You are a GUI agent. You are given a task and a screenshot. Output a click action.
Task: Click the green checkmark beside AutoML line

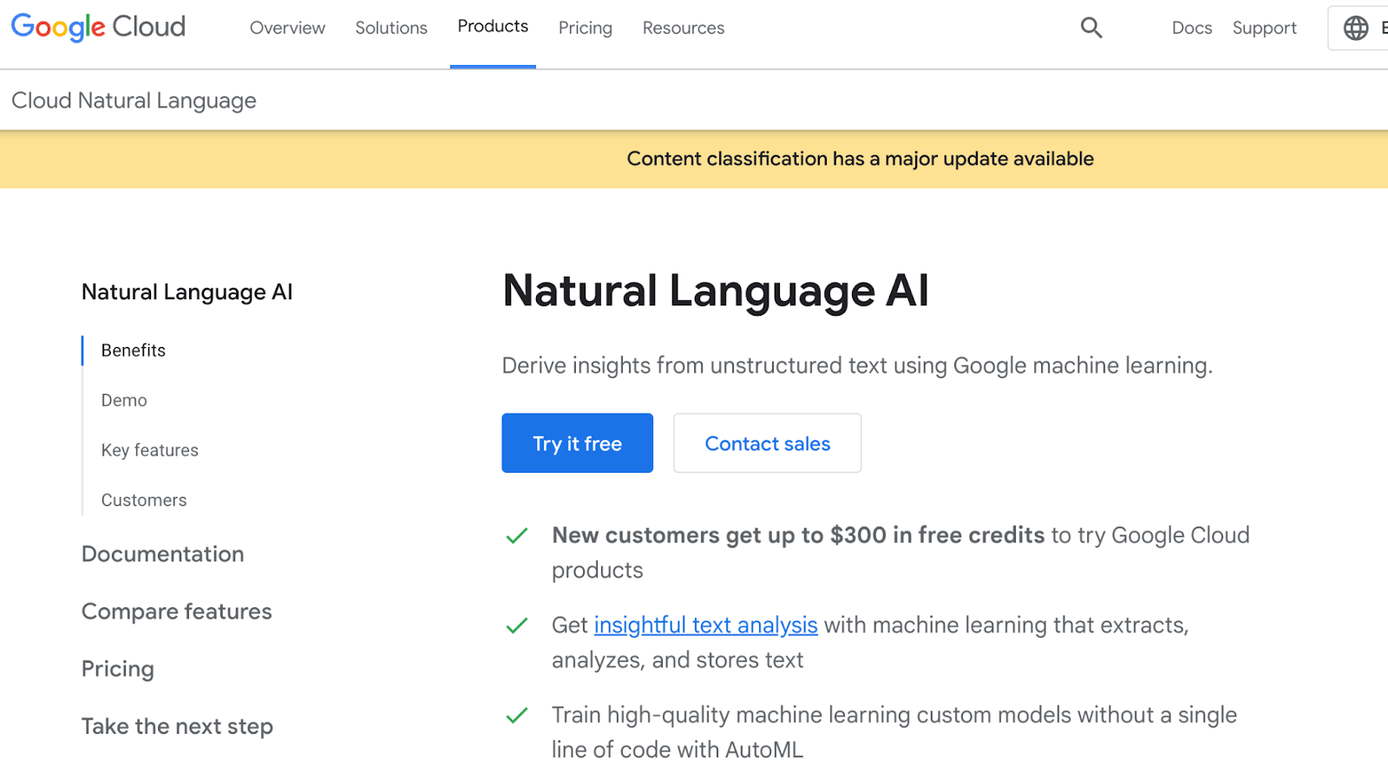[517, 716]
